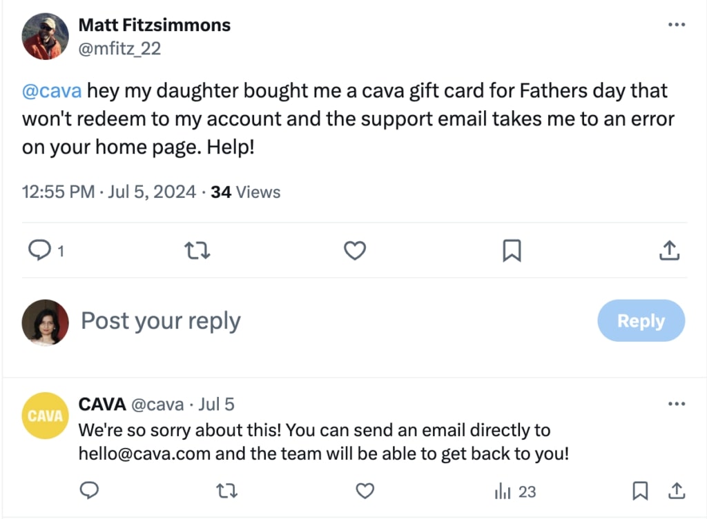707x519 pixels.
Task: Open the reply icon on Matt's tweet
Action: coord(39,250)
